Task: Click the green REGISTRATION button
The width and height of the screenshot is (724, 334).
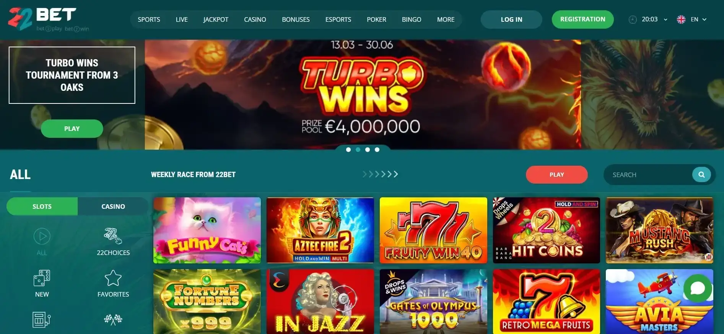Action: [x=582, y=19]
